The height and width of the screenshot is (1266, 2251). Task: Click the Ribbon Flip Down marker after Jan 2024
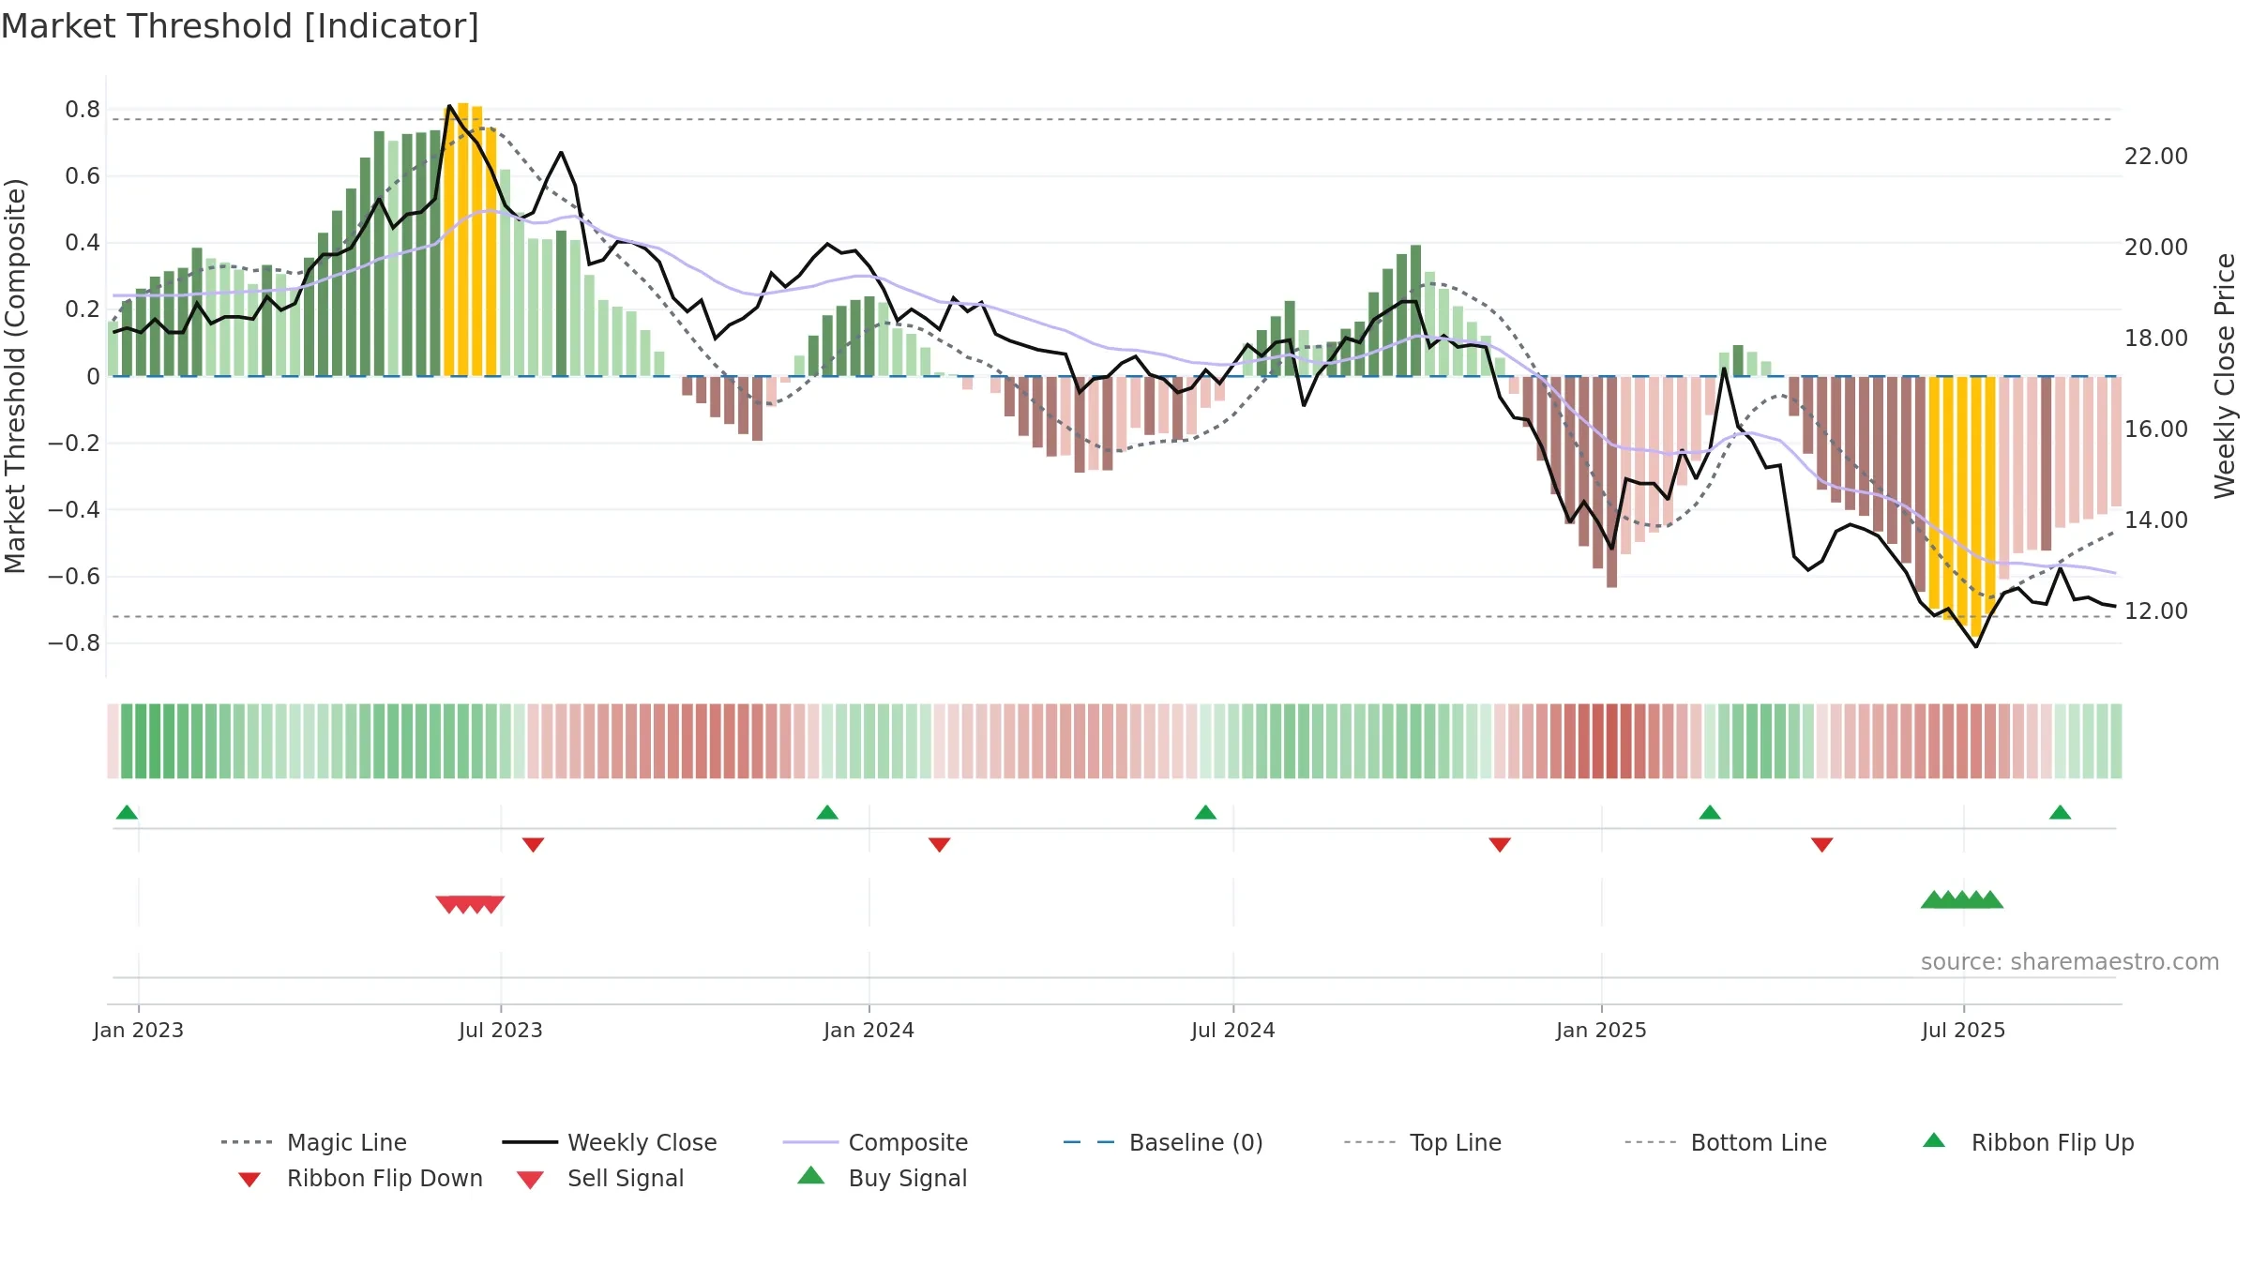pos(940,845)
